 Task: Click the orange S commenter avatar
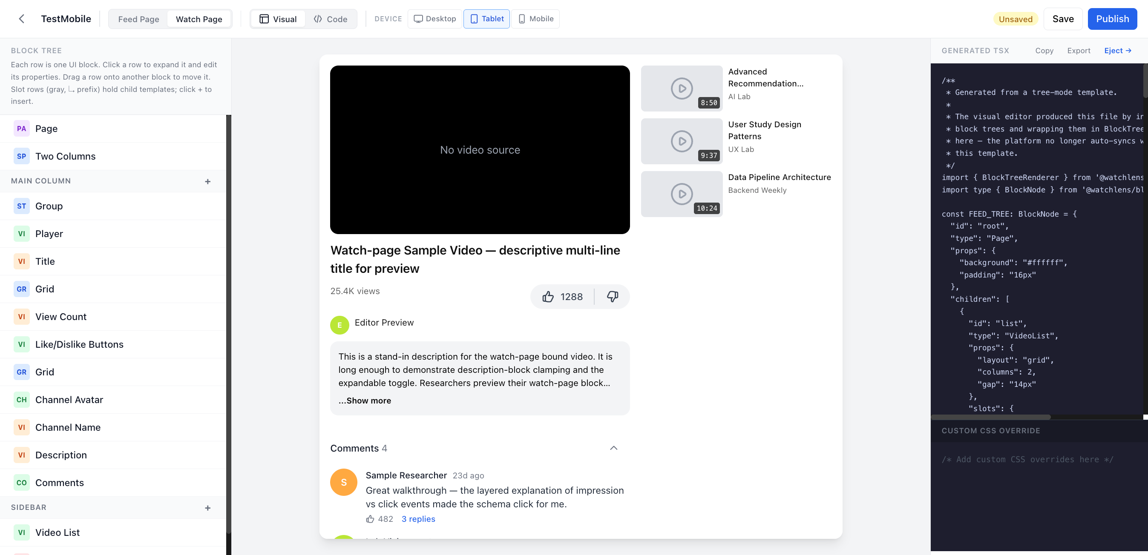tap(344, 482)
